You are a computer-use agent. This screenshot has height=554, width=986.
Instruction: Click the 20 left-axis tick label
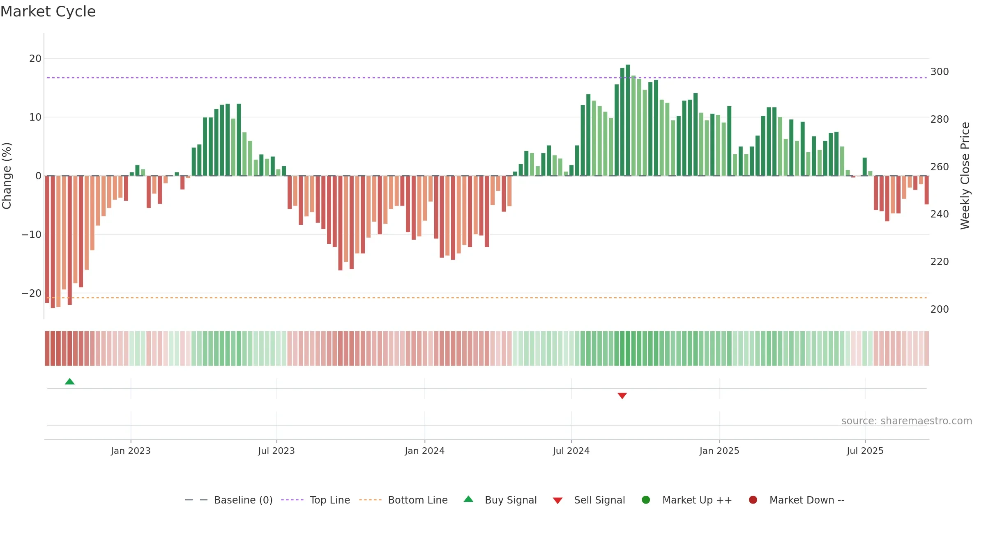pyautogui.click(x=35, y=59)
